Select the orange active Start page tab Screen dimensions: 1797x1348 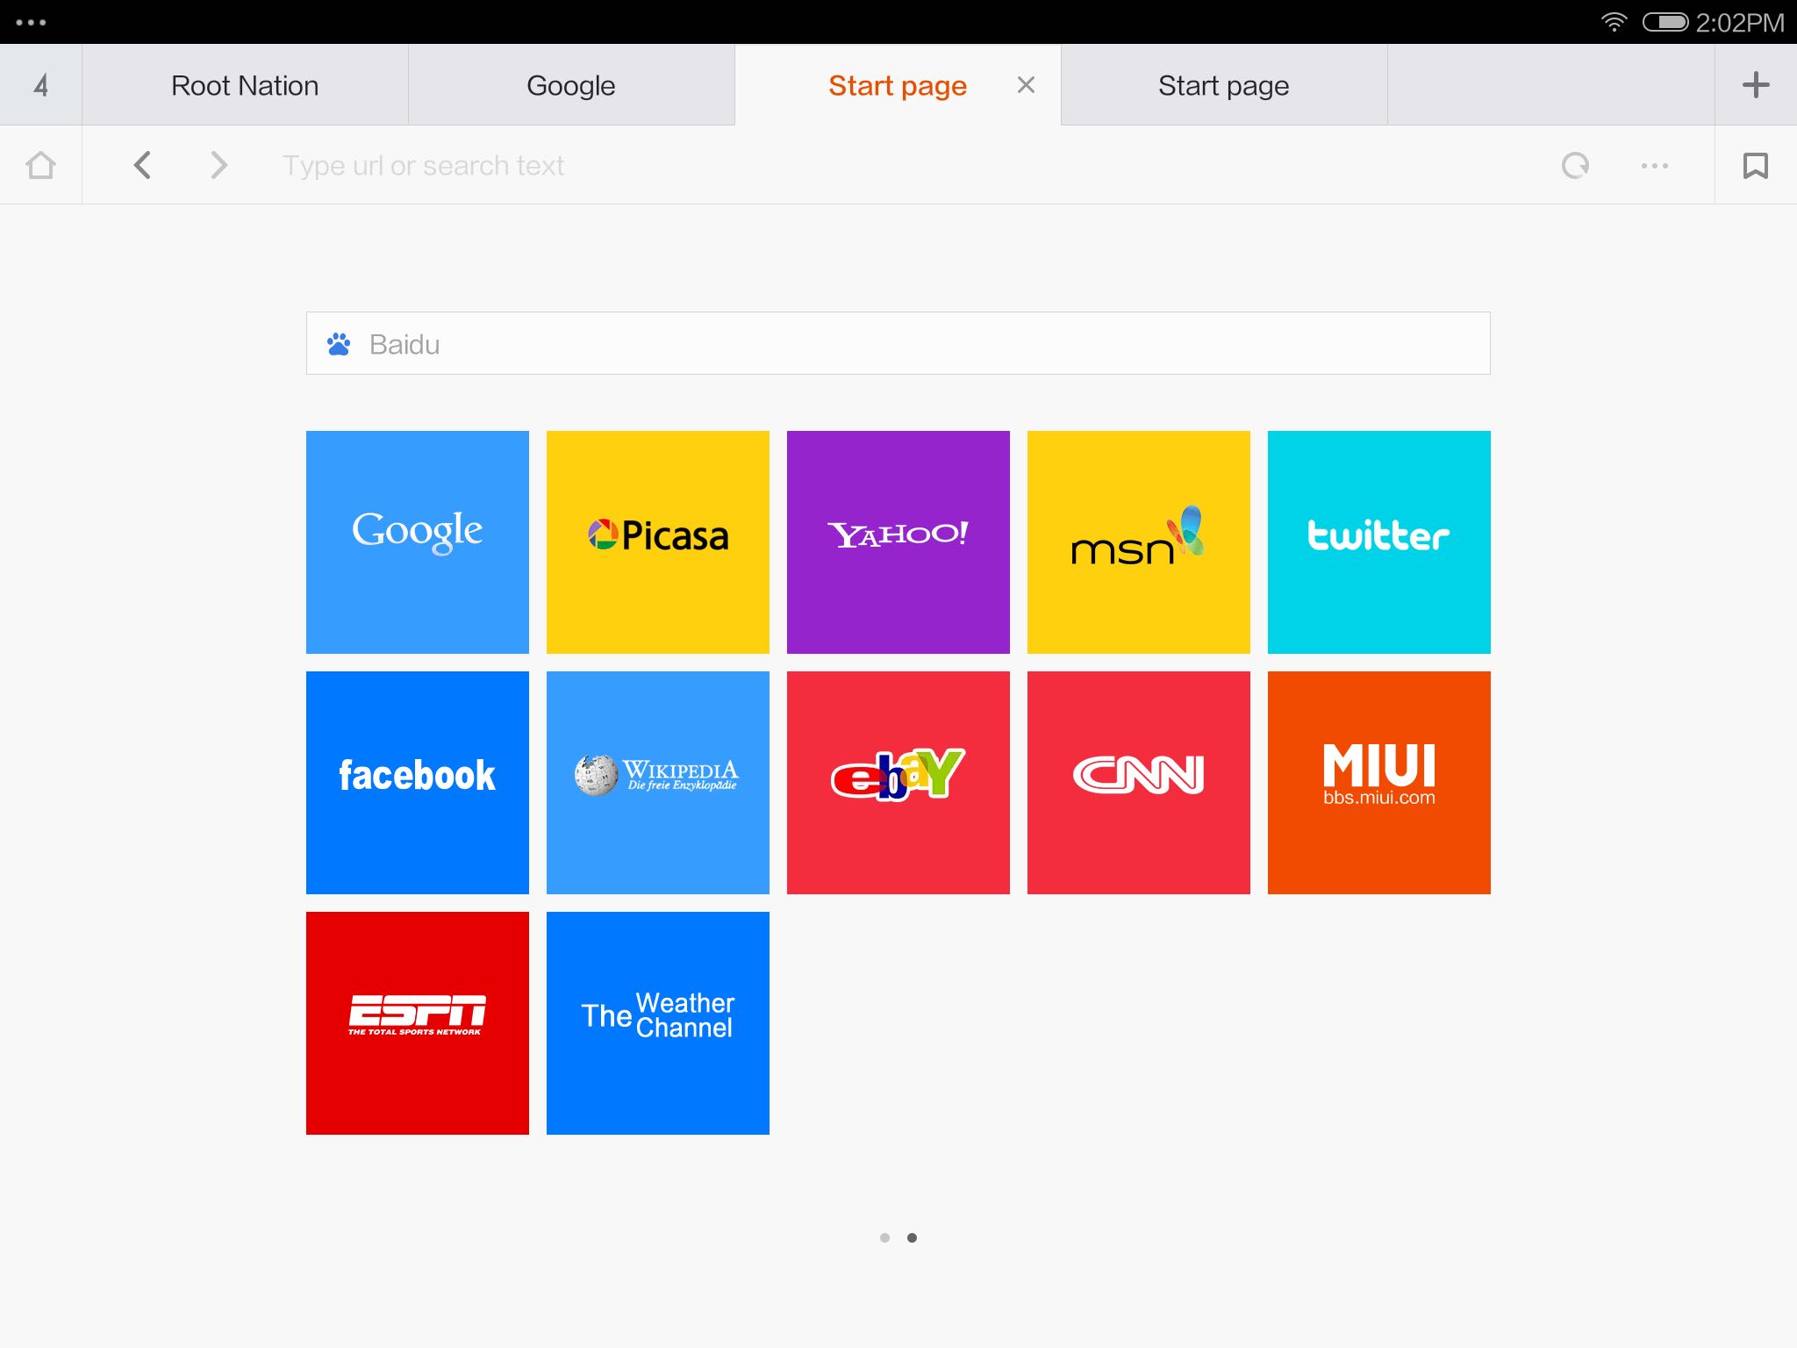click(x=898, y=85)
